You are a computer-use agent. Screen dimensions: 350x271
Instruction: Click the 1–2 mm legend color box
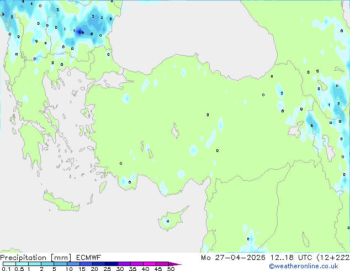(35, 264)
